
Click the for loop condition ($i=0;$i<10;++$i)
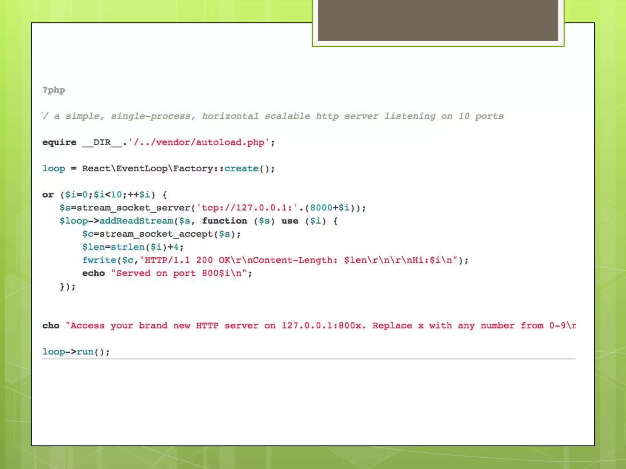[x=108, y=195]
